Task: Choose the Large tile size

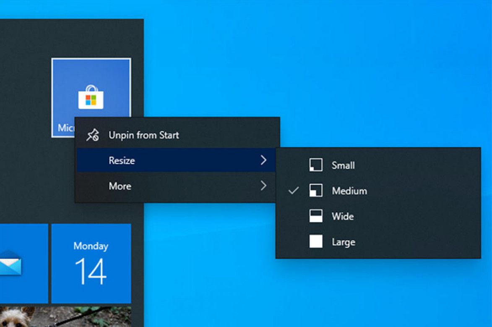Action: coord(378,242)
